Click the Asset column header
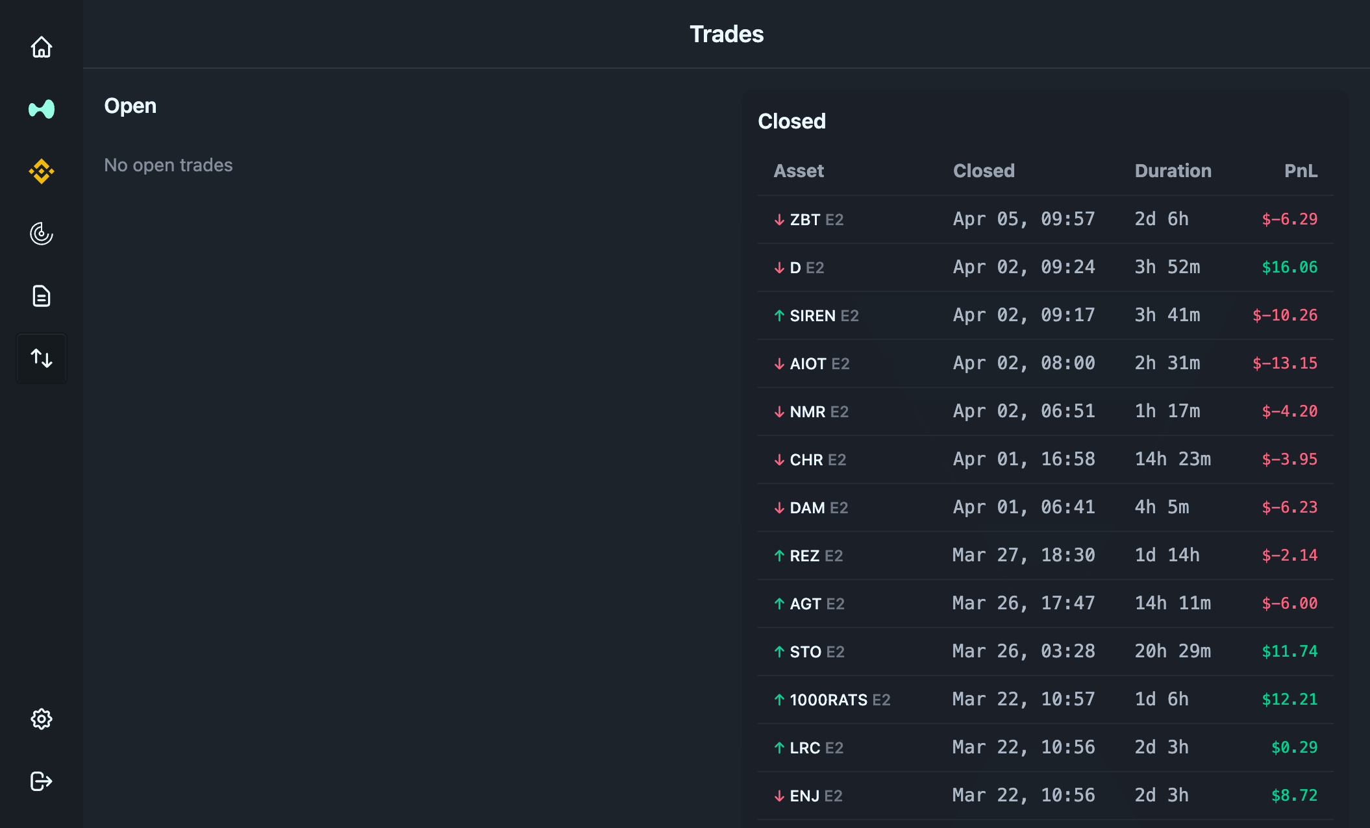1370x828 pixels. click(799, 171)
